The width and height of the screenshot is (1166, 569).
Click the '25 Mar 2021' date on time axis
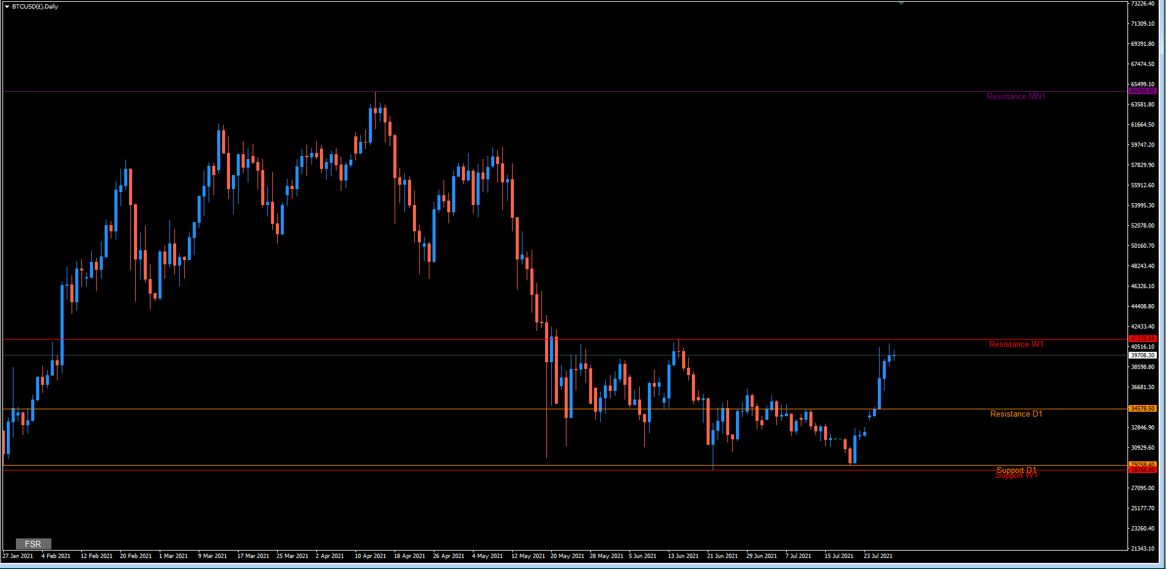292,556
